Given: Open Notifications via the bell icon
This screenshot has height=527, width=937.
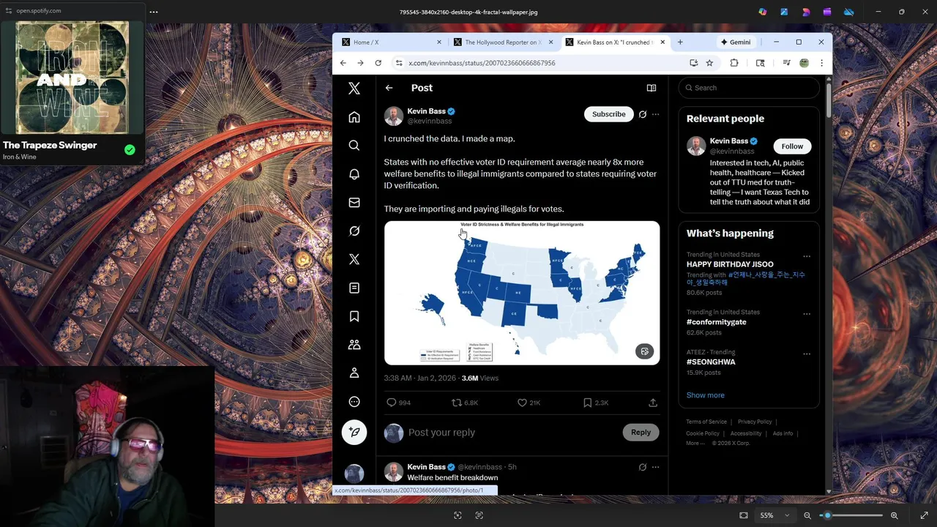Looking at the screenshot, I should [x=354, y=174].
